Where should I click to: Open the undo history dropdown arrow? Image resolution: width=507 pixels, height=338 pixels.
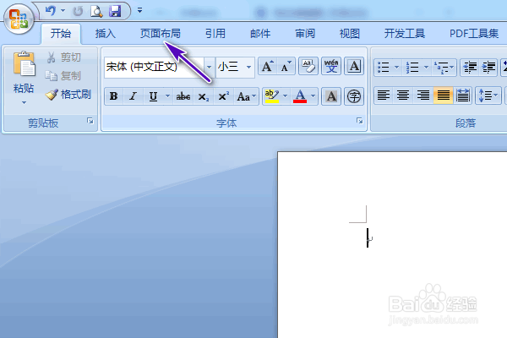click(63, 11)
